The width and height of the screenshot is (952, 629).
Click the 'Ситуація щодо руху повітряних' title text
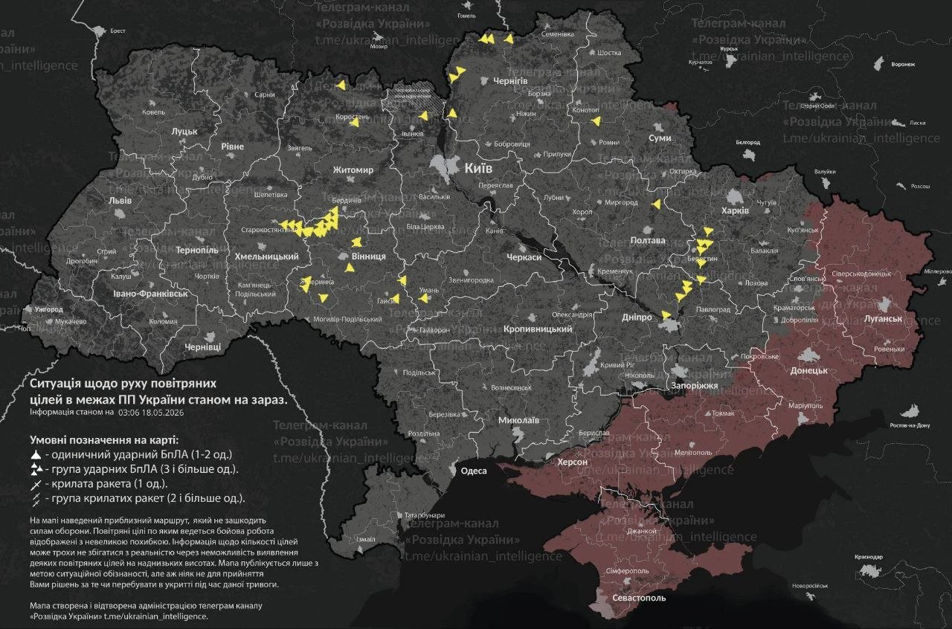pos(123,384)
